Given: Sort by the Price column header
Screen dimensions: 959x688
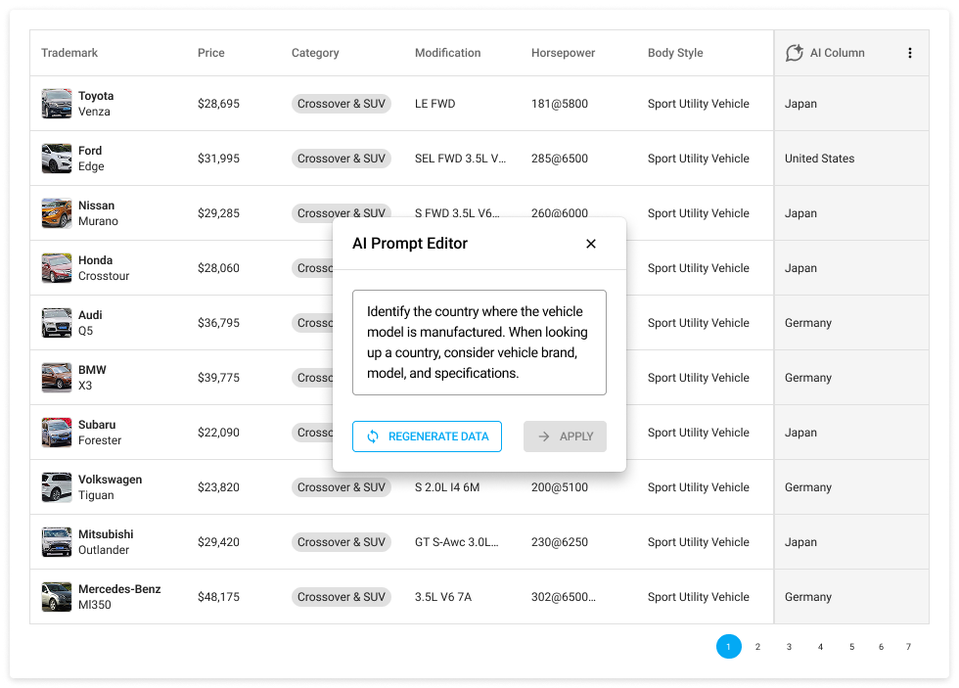Looking at the screenshot, I should click(x=211, y=53).
